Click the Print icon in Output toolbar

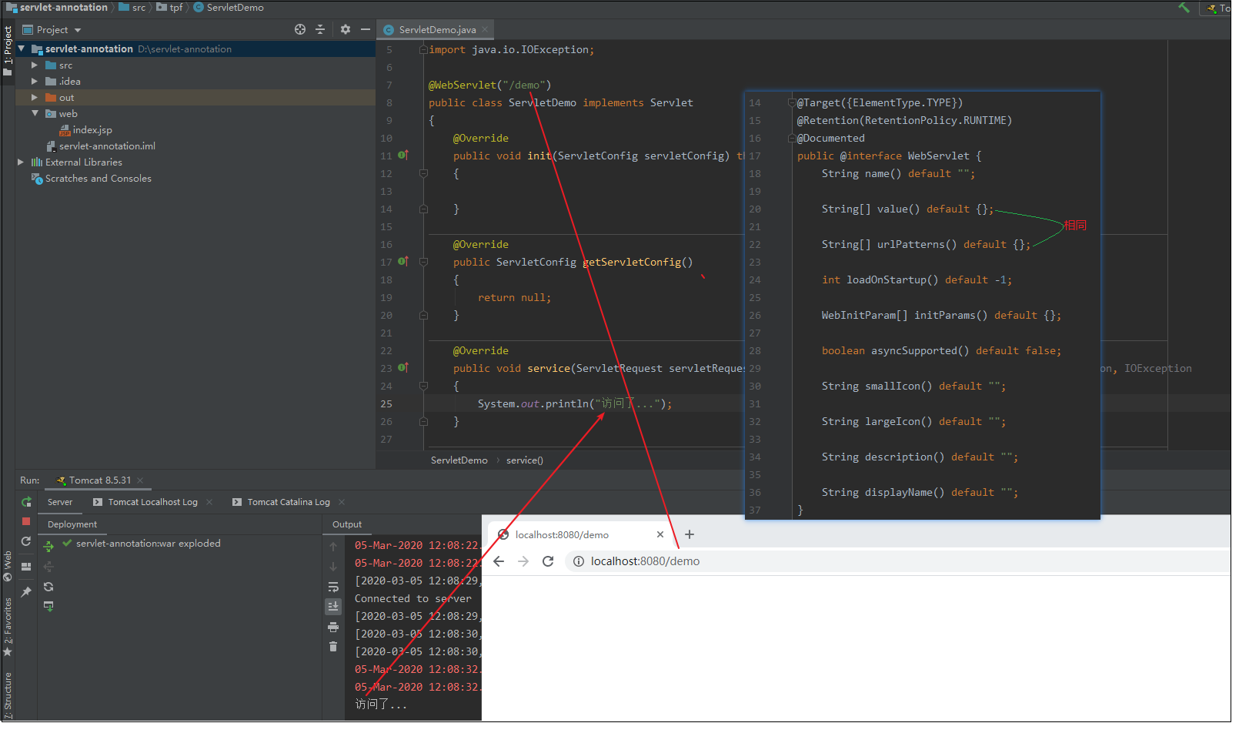[333, 627]
